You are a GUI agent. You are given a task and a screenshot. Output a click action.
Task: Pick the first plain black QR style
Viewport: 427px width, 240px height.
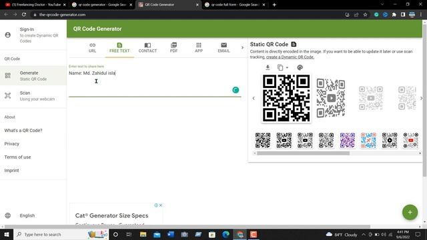click(263, 141)
